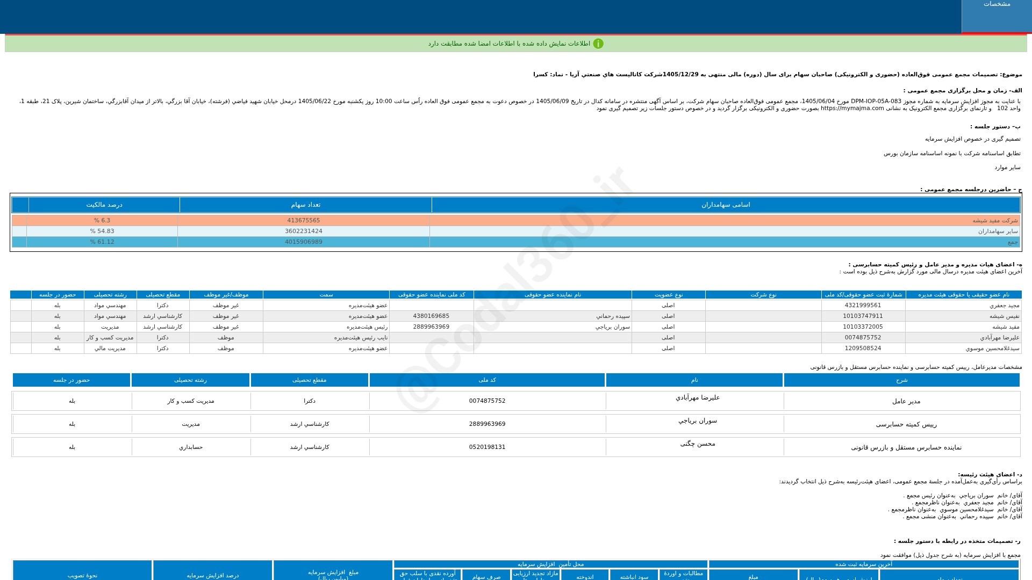Select board member سیدغلامحسین موسوي
Screen dimensions: 1032x580
pos(992,349)
